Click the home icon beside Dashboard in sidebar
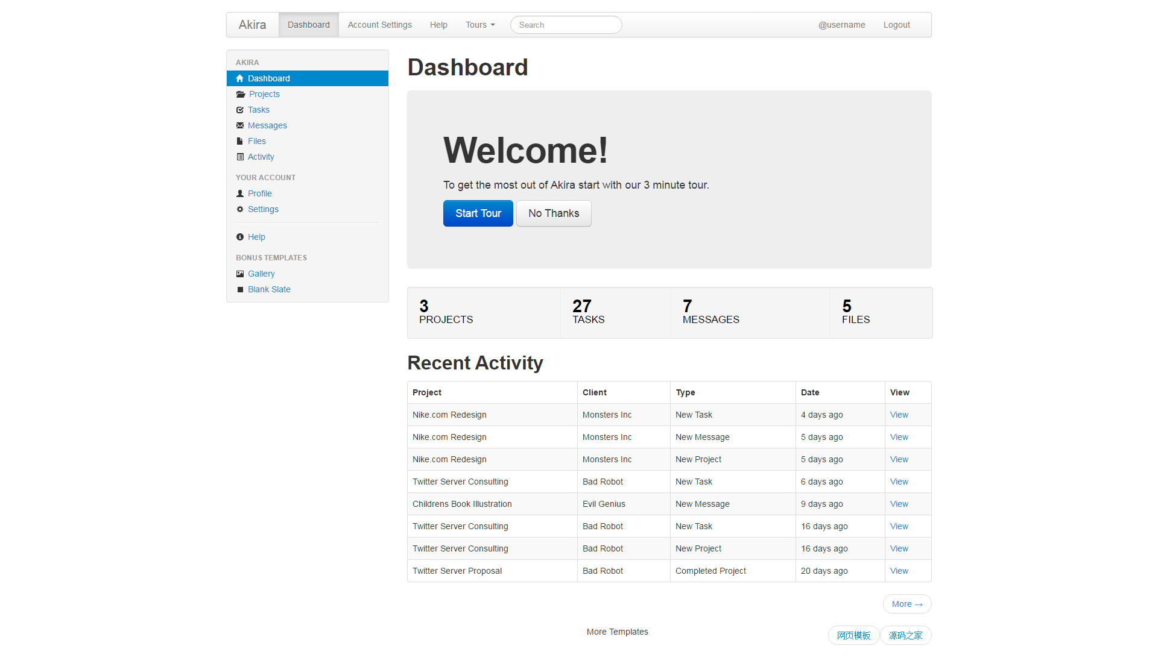The height and width of the screenshot is (669, 1158). point(240,78)
